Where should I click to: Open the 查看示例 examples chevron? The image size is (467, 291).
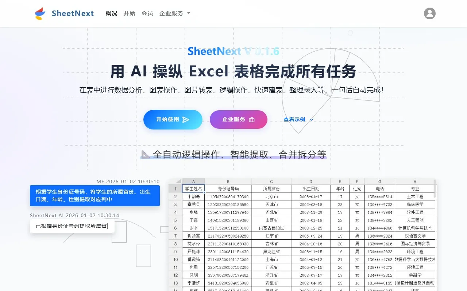[311, 120]
